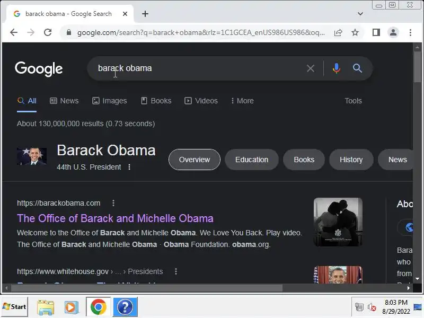Switch to the Books search tab

pos(156,101)
